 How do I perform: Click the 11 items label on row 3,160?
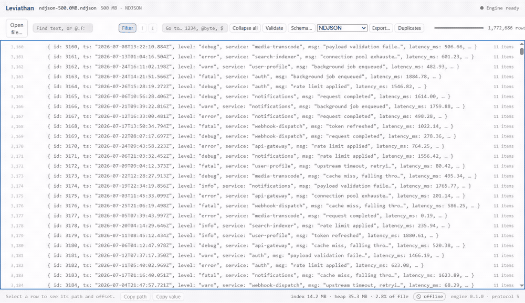pos(503,47)
